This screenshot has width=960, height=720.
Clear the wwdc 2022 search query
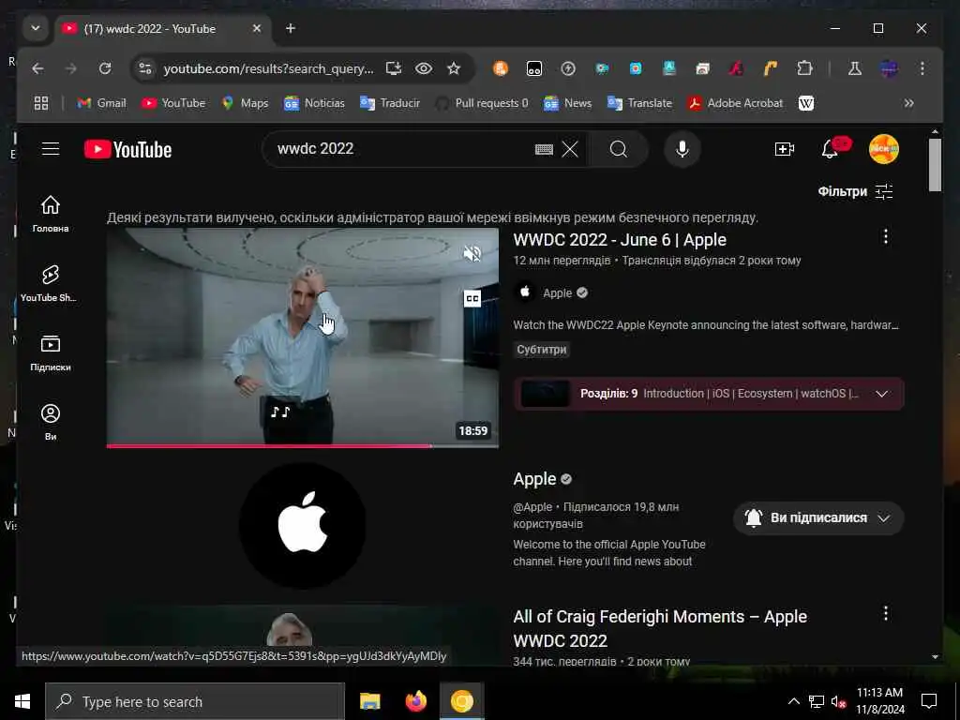[x=570, y=149]
